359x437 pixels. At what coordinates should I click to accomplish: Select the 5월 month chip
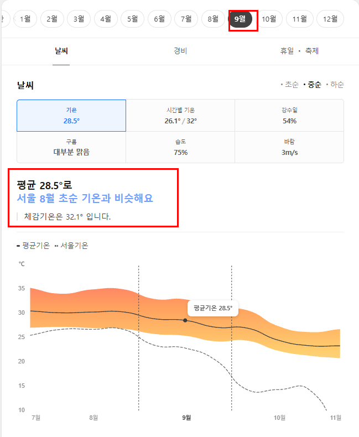click(133, 19)
